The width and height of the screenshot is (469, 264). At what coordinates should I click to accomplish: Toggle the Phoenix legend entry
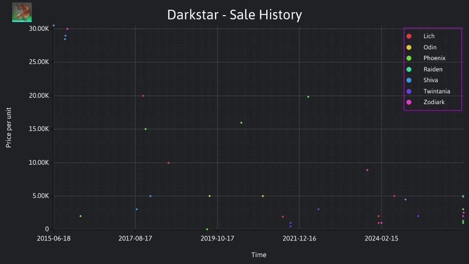click(426, 58)
